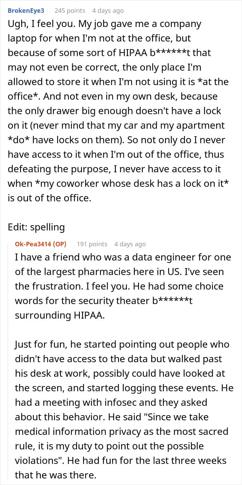Click the "Edit: spelling" line
Viewport: 242px width, 485px height.
click(x=36, y=227)
